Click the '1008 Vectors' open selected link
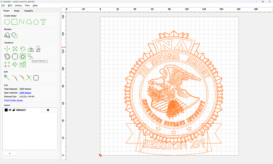 tap(25, 93)
